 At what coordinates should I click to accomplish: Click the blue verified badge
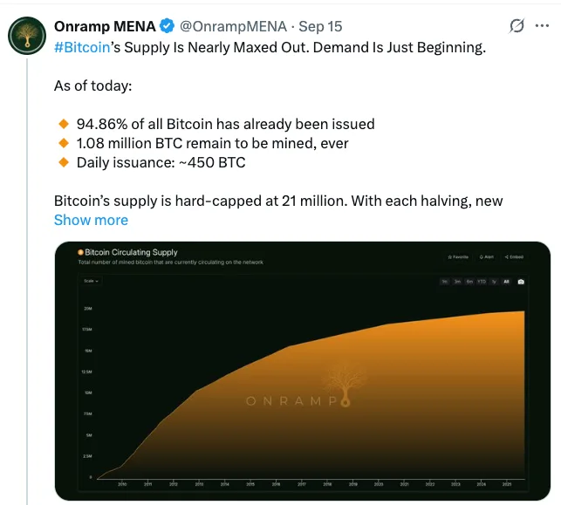click(167, 26)
